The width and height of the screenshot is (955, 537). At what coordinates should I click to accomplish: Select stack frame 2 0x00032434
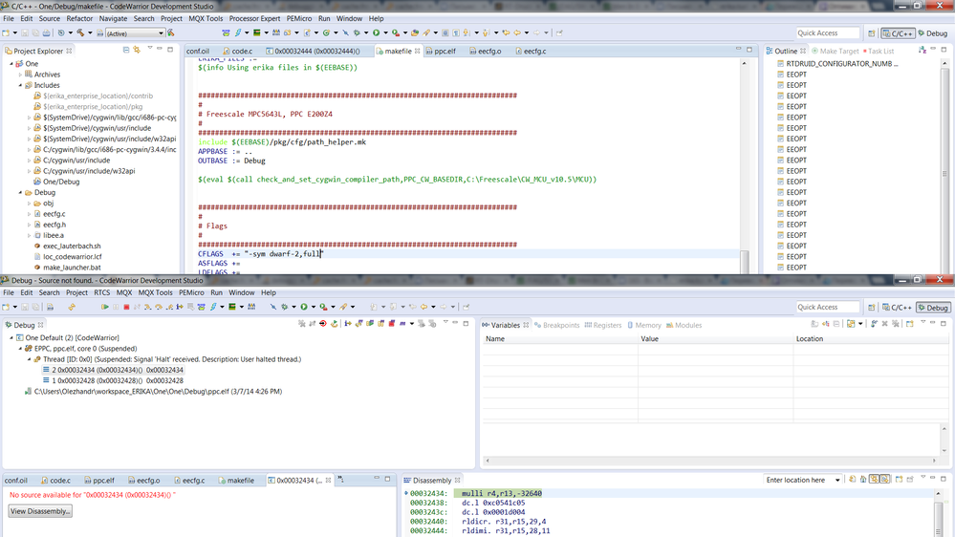pos(113,370)
